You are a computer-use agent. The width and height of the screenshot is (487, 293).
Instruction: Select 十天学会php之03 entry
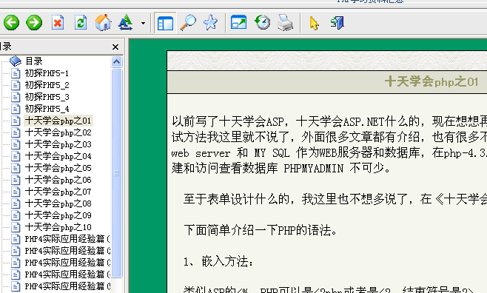pos(58,144)
